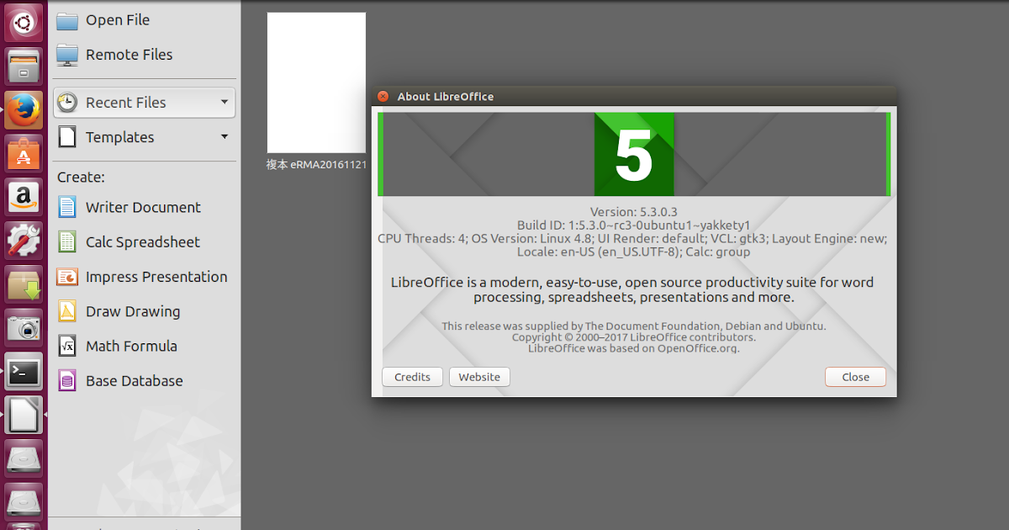Choose the Open File label
Viewport: 1009px width, 530px height.
point(118,20)
